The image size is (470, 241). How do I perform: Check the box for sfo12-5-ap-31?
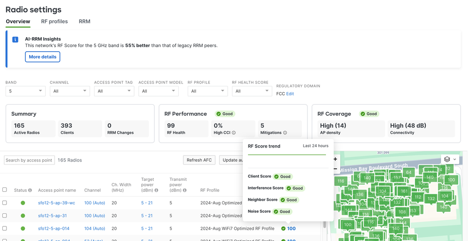tap(5, 216)
